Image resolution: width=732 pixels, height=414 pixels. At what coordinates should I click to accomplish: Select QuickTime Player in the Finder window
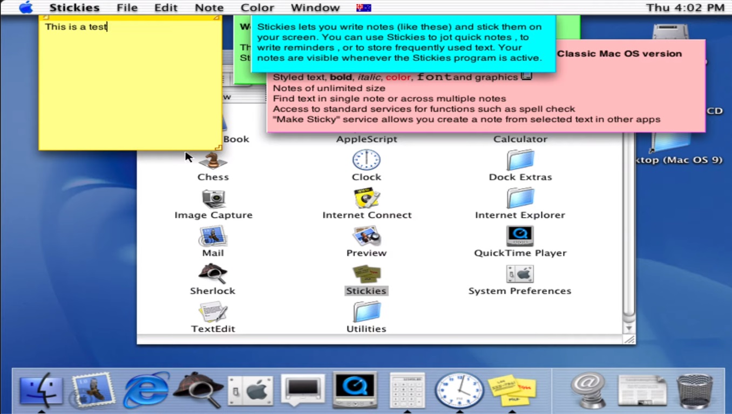[x=520, y=236]
